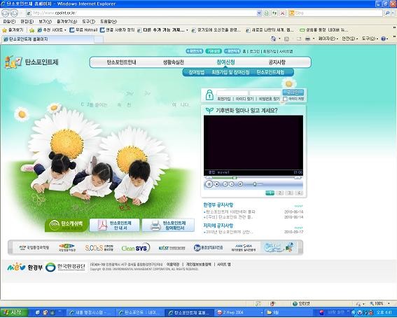Screen dimensions: 397x318
Task: Stop the movie with the stop button
Action: tap(217, 184)
